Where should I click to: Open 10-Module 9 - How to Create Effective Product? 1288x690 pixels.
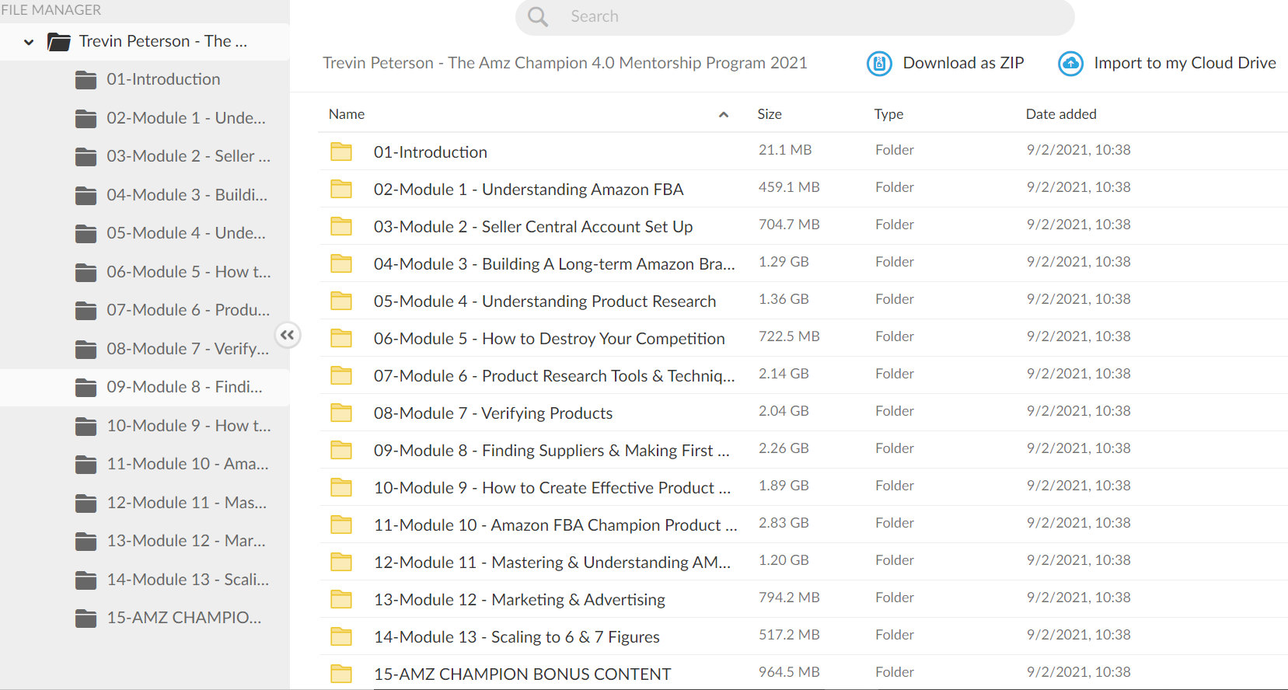click(552, 488)
